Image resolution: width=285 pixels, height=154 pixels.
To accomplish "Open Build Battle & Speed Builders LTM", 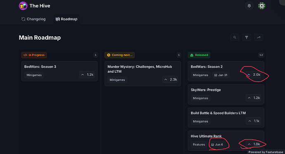I will pyautogui.click(x=226, y=118).
